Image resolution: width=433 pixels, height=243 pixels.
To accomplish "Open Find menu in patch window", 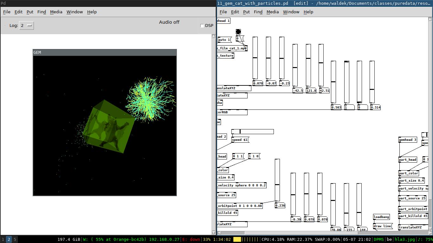I will 258,12.
